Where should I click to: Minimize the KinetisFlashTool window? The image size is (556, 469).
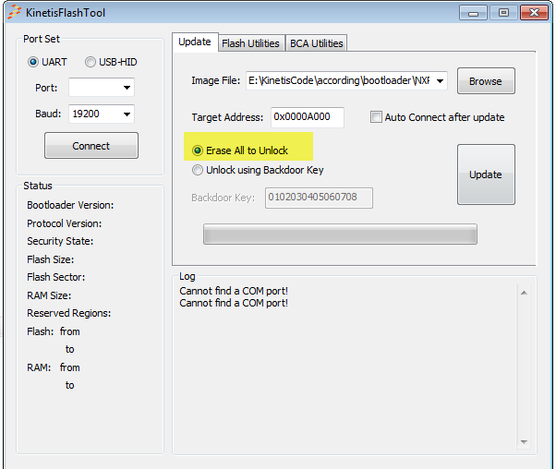[473, 13]
